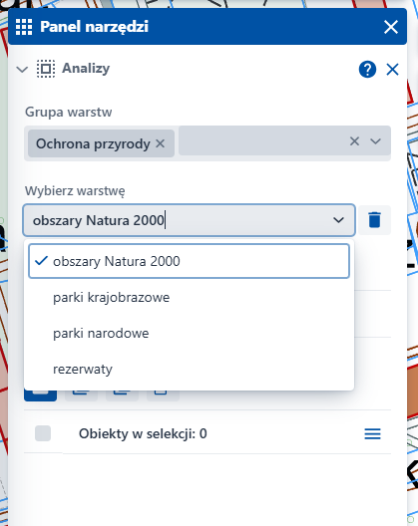Toggle the Wybierz warstwę dropdown chevron
This screenshot has width=418, height=526.
pyautogui.click(x=338, y=220)
